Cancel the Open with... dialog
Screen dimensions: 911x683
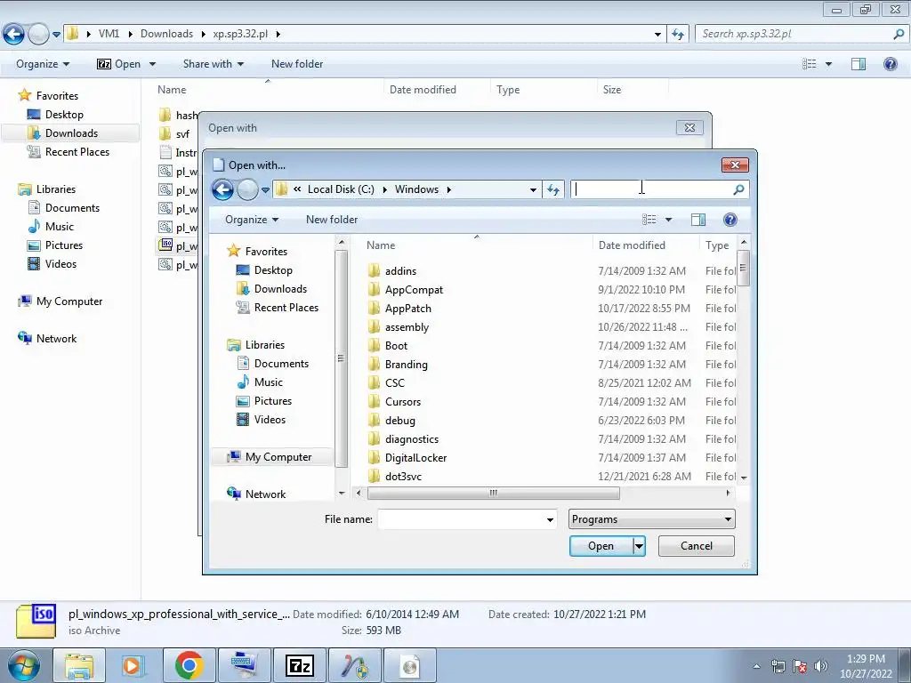(x=696, y=546)
